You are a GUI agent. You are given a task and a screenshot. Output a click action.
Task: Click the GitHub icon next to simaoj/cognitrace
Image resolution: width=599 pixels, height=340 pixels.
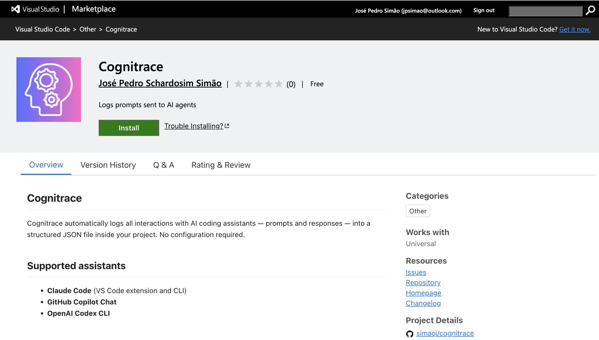[410, 334]
